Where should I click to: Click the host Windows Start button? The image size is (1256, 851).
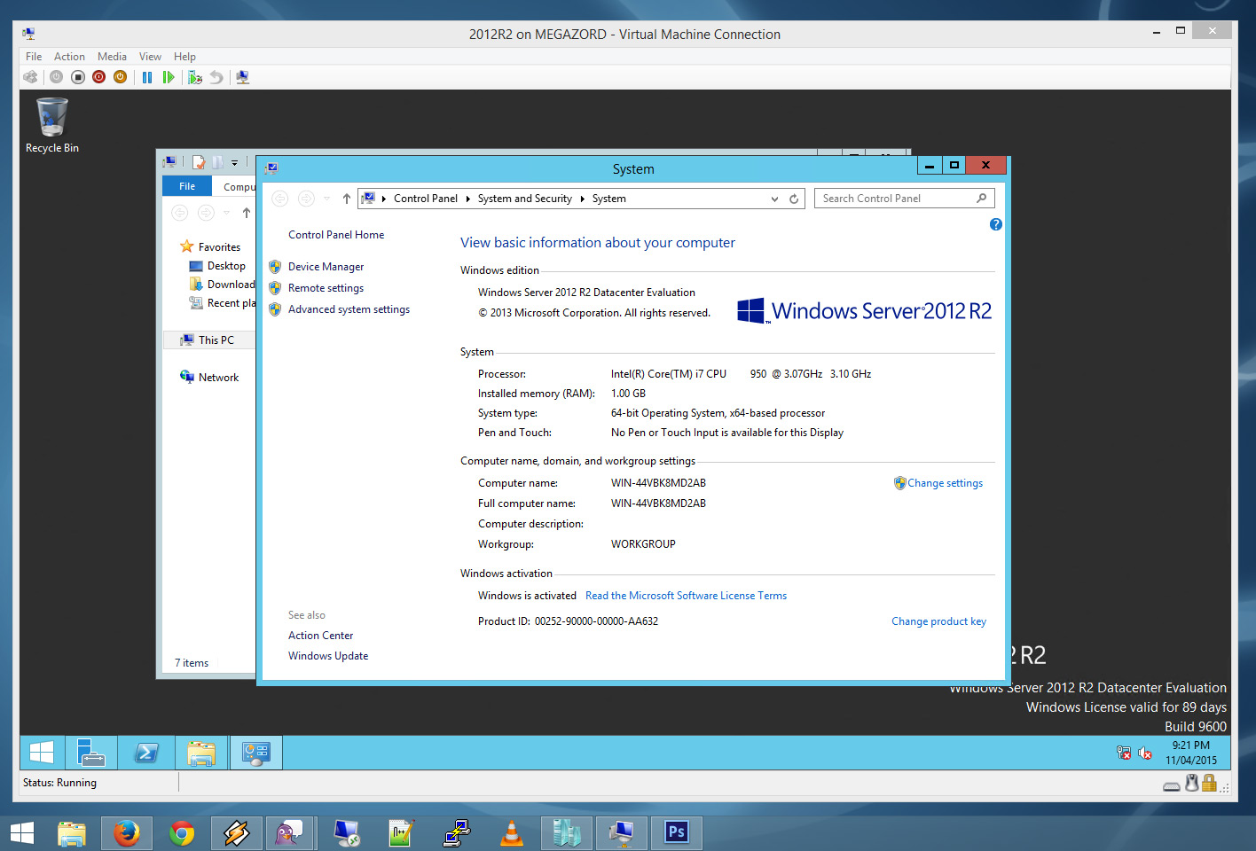(x=22, y=833)
